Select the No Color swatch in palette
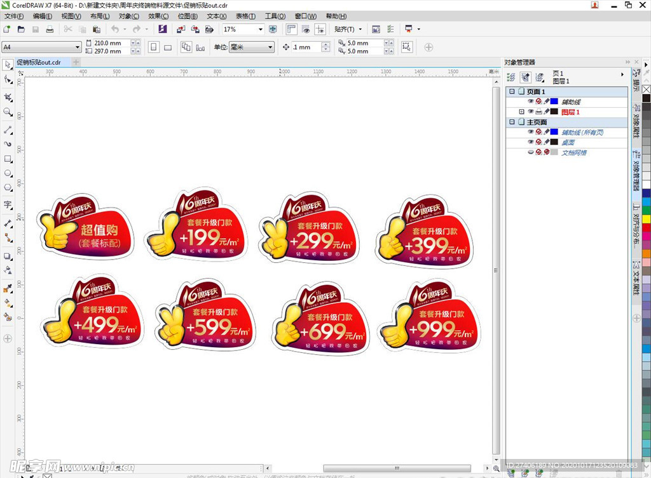 point(647,90)
